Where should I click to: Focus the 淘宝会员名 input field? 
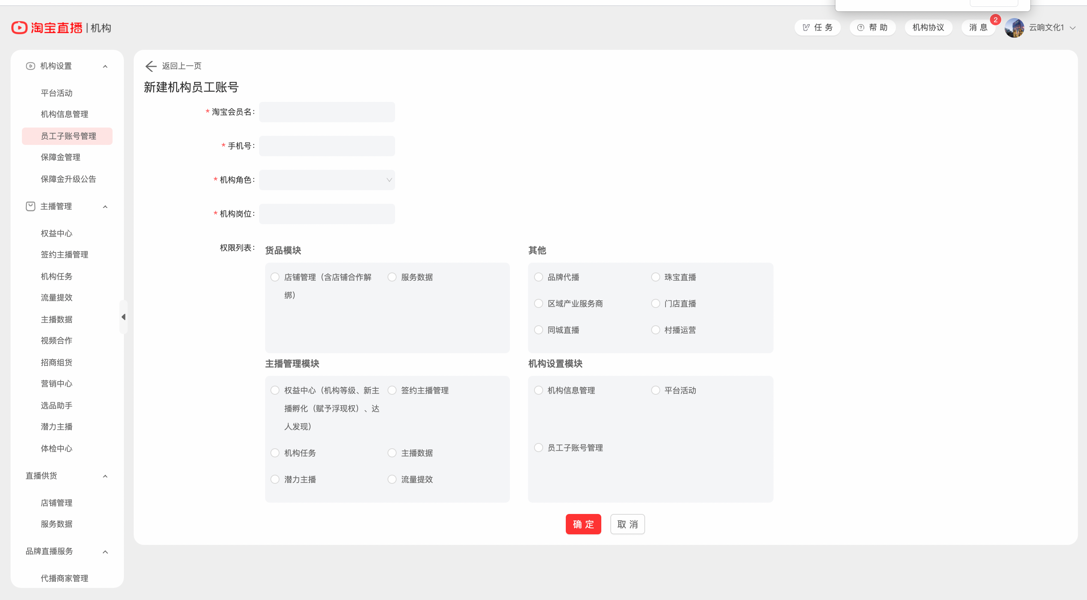tap(327, 112)
